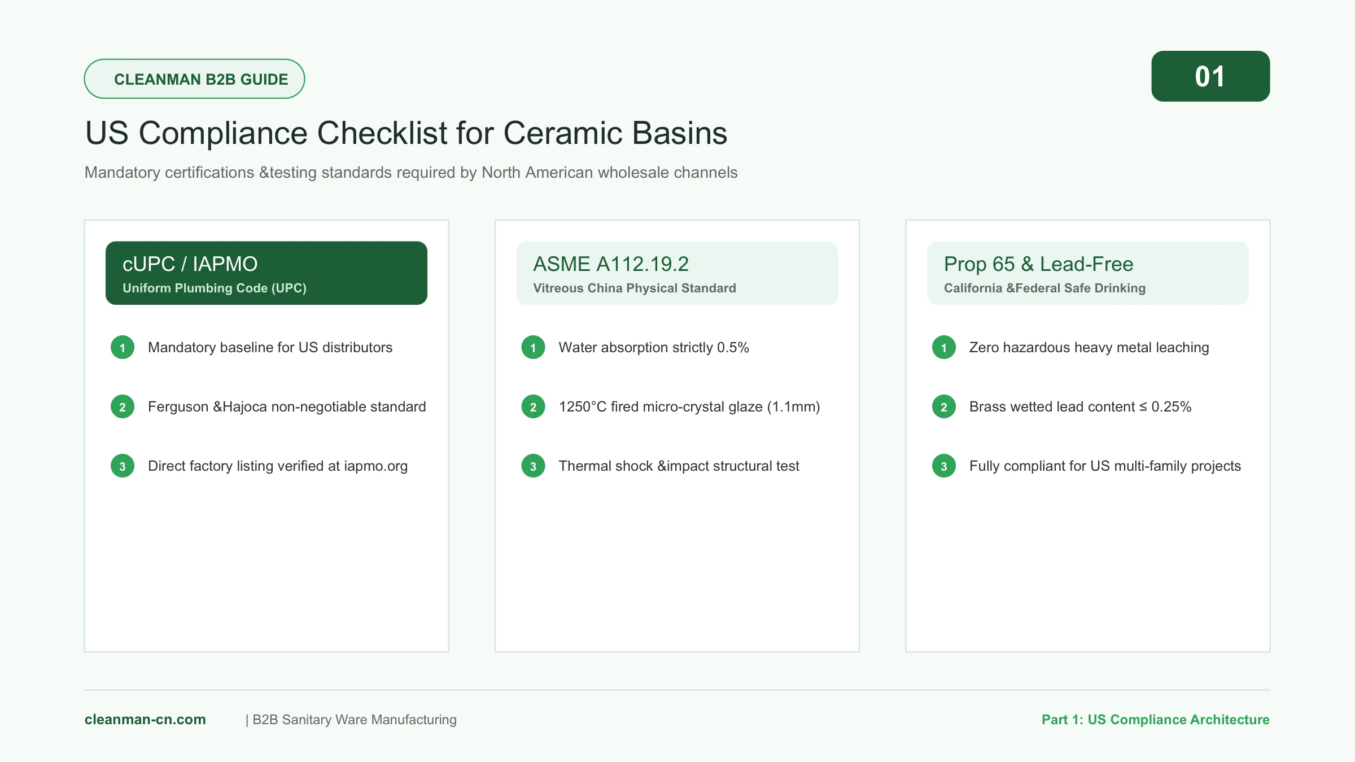The height and width of the screenshot is (762, 1355).
Task: Click bullet 2 beside 'Ferguson &Hajoca non-negotiable standard'
Action: click(123, 407)
